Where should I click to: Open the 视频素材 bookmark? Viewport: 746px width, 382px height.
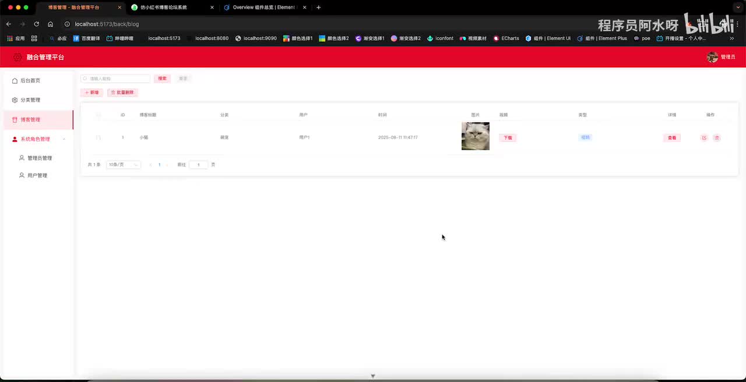pyautogui.click(x=473, y=38)
